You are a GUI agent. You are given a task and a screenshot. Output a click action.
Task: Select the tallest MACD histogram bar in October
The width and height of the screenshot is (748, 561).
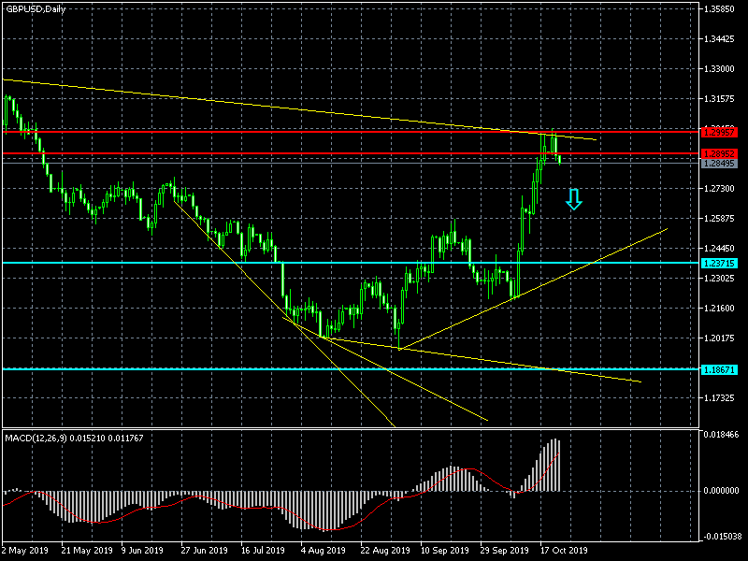click(x=554, y=465)
